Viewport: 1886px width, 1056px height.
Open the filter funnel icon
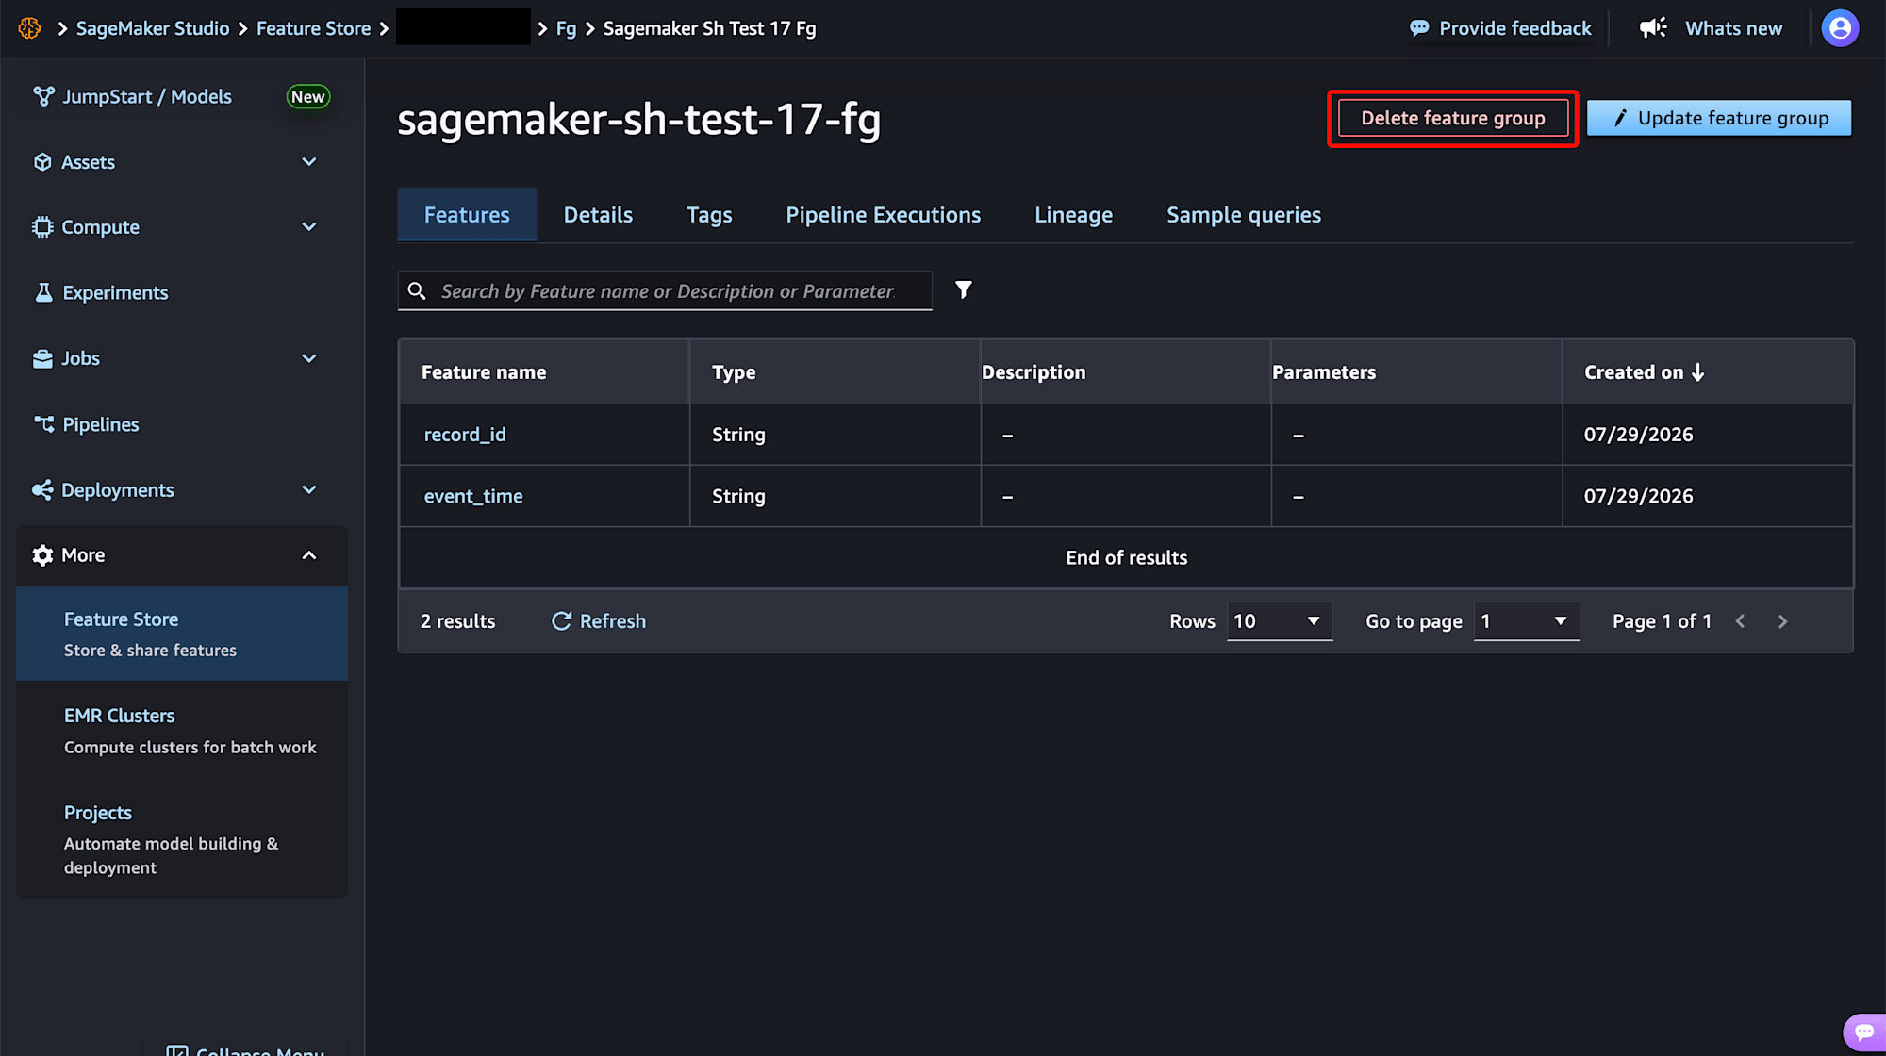(x=963, y=289)
